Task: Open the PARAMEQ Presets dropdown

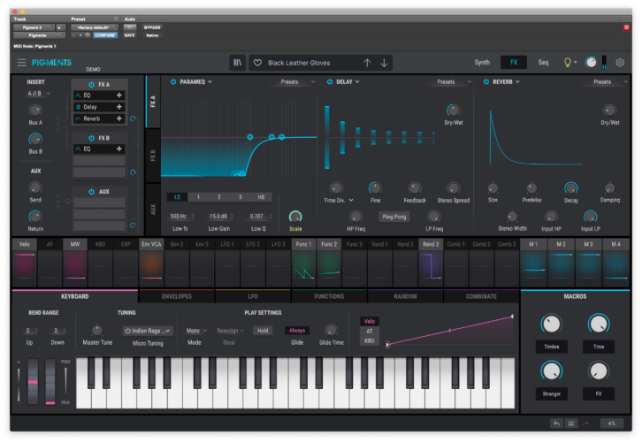Action: click(294, 82)
